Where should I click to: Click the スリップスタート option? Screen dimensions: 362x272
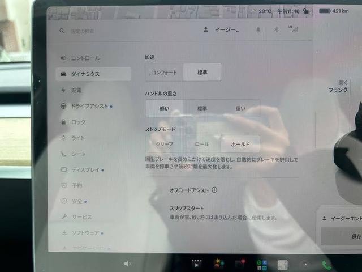(187, 209)
